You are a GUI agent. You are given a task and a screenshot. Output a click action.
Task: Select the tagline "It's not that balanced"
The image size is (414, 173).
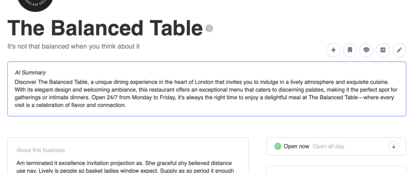point(73,46)
